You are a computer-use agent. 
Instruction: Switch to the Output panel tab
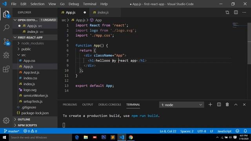pos(87,105)
